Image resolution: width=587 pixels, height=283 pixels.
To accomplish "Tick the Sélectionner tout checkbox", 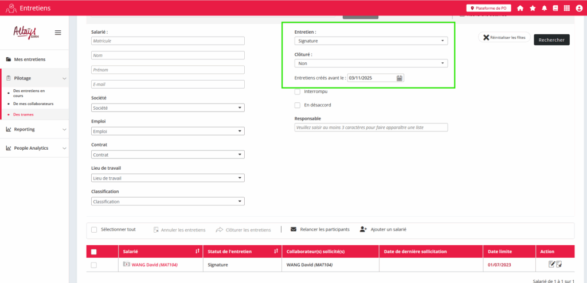I will [x=94, y=230].
